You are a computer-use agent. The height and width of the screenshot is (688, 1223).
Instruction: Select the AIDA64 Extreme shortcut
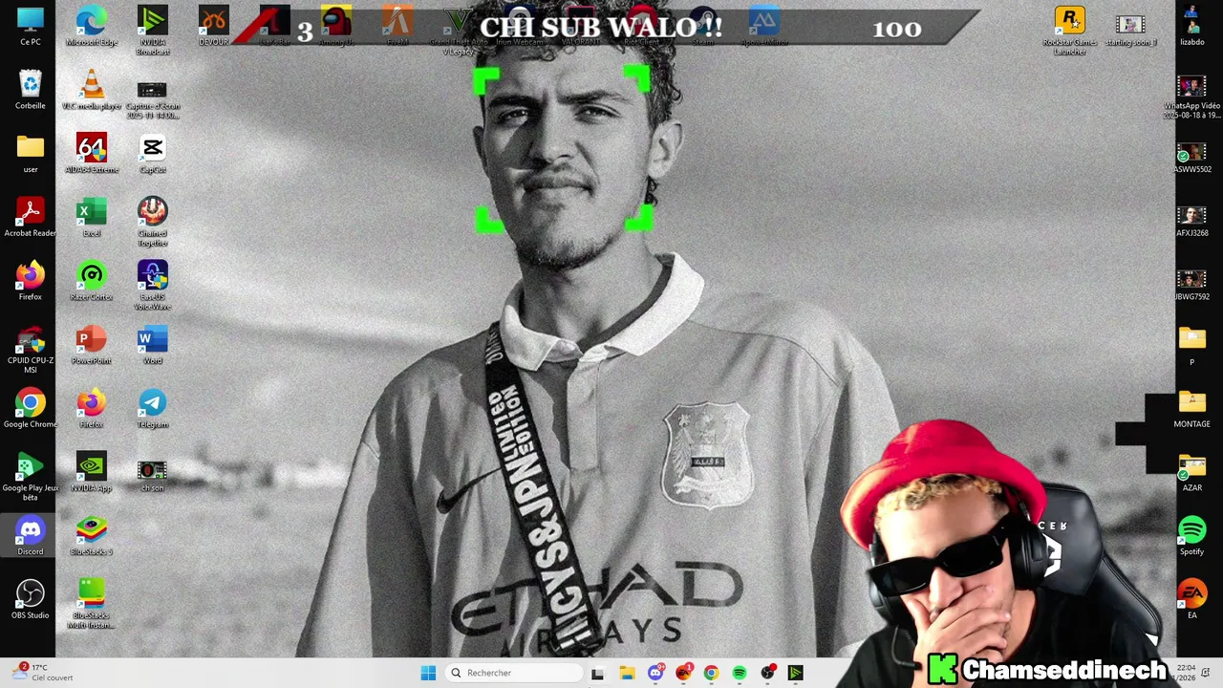(92, 154)
